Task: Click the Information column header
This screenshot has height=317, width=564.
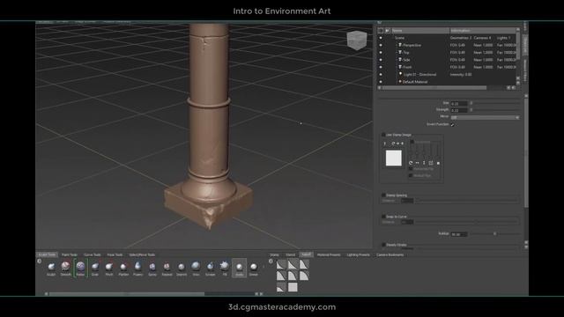Action: pyautogui.click(x=483, y=31)
